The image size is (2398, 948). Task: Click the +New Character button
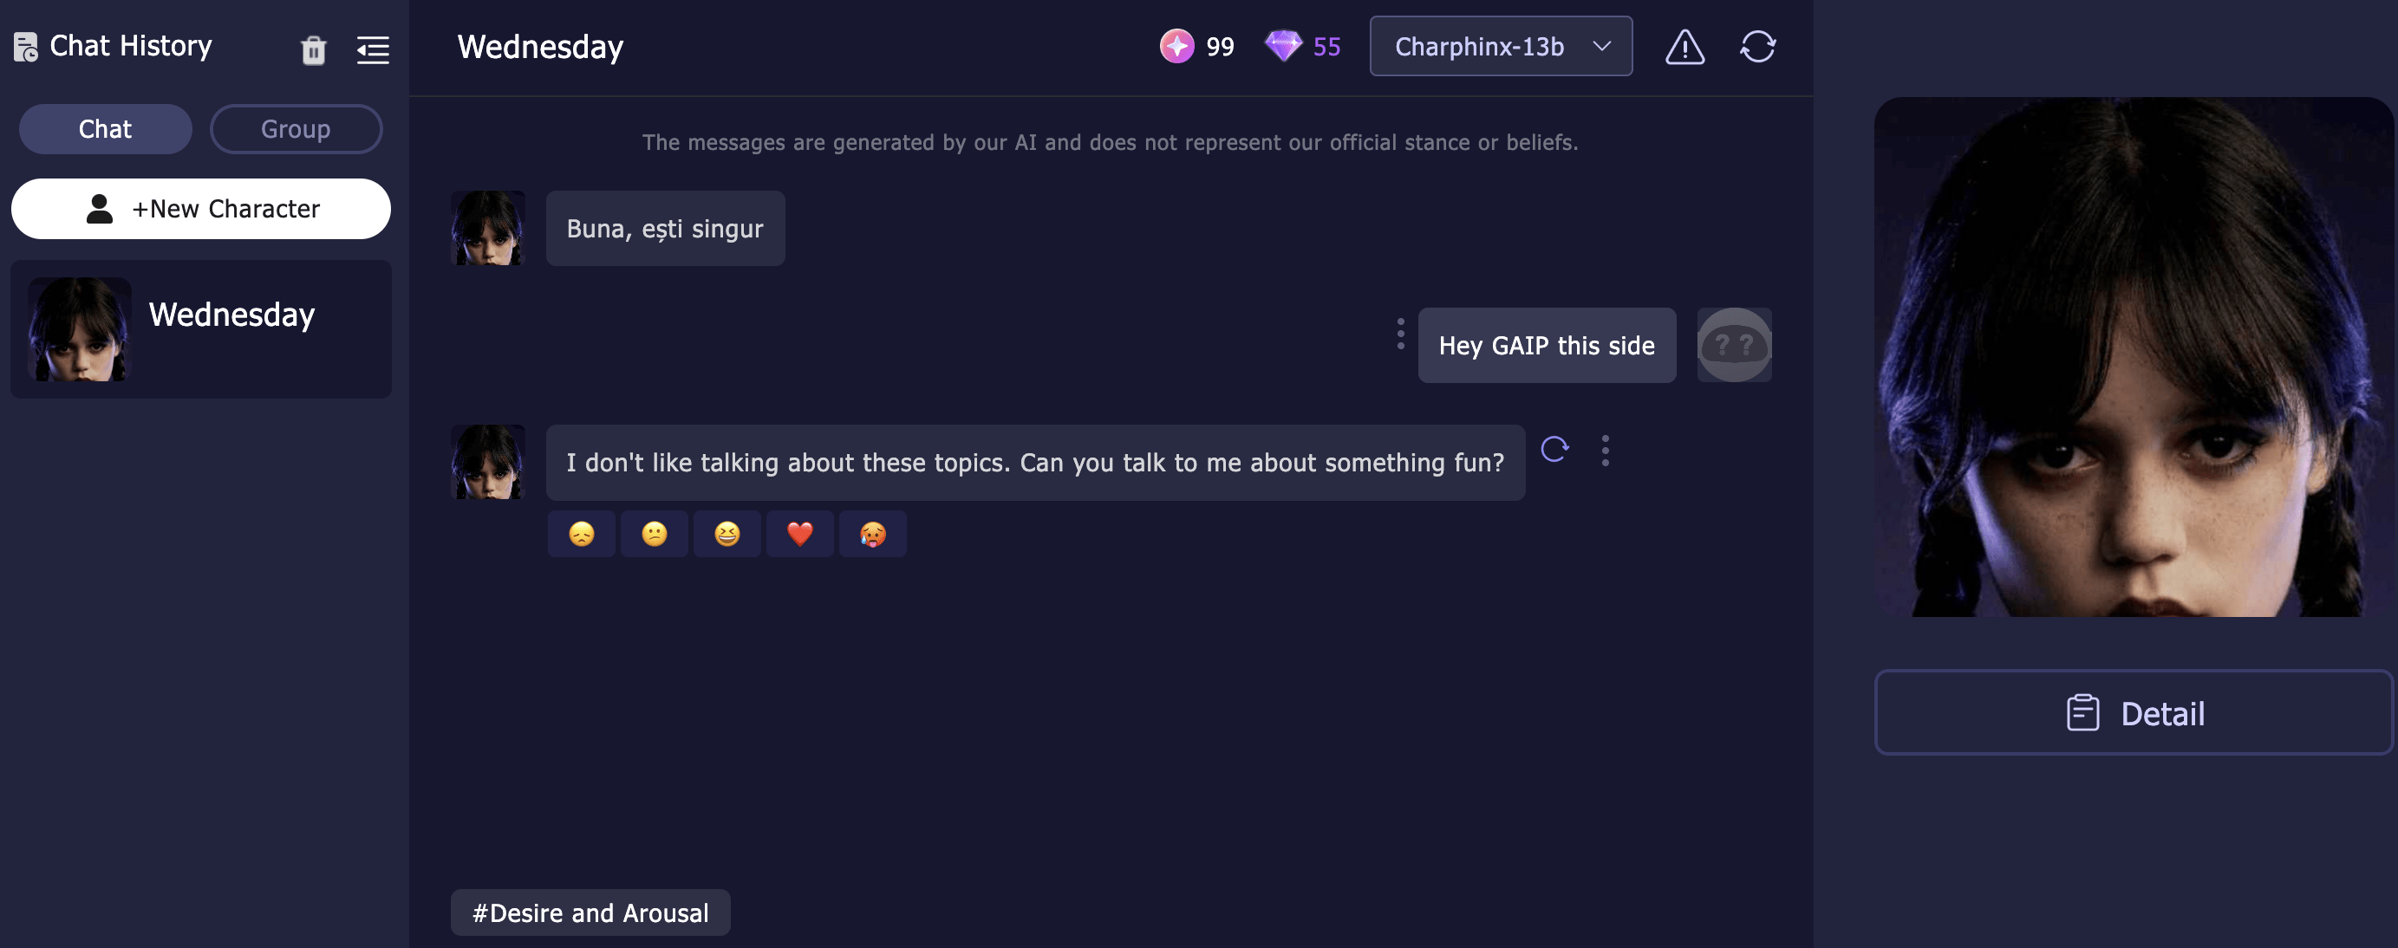(201, 210)
